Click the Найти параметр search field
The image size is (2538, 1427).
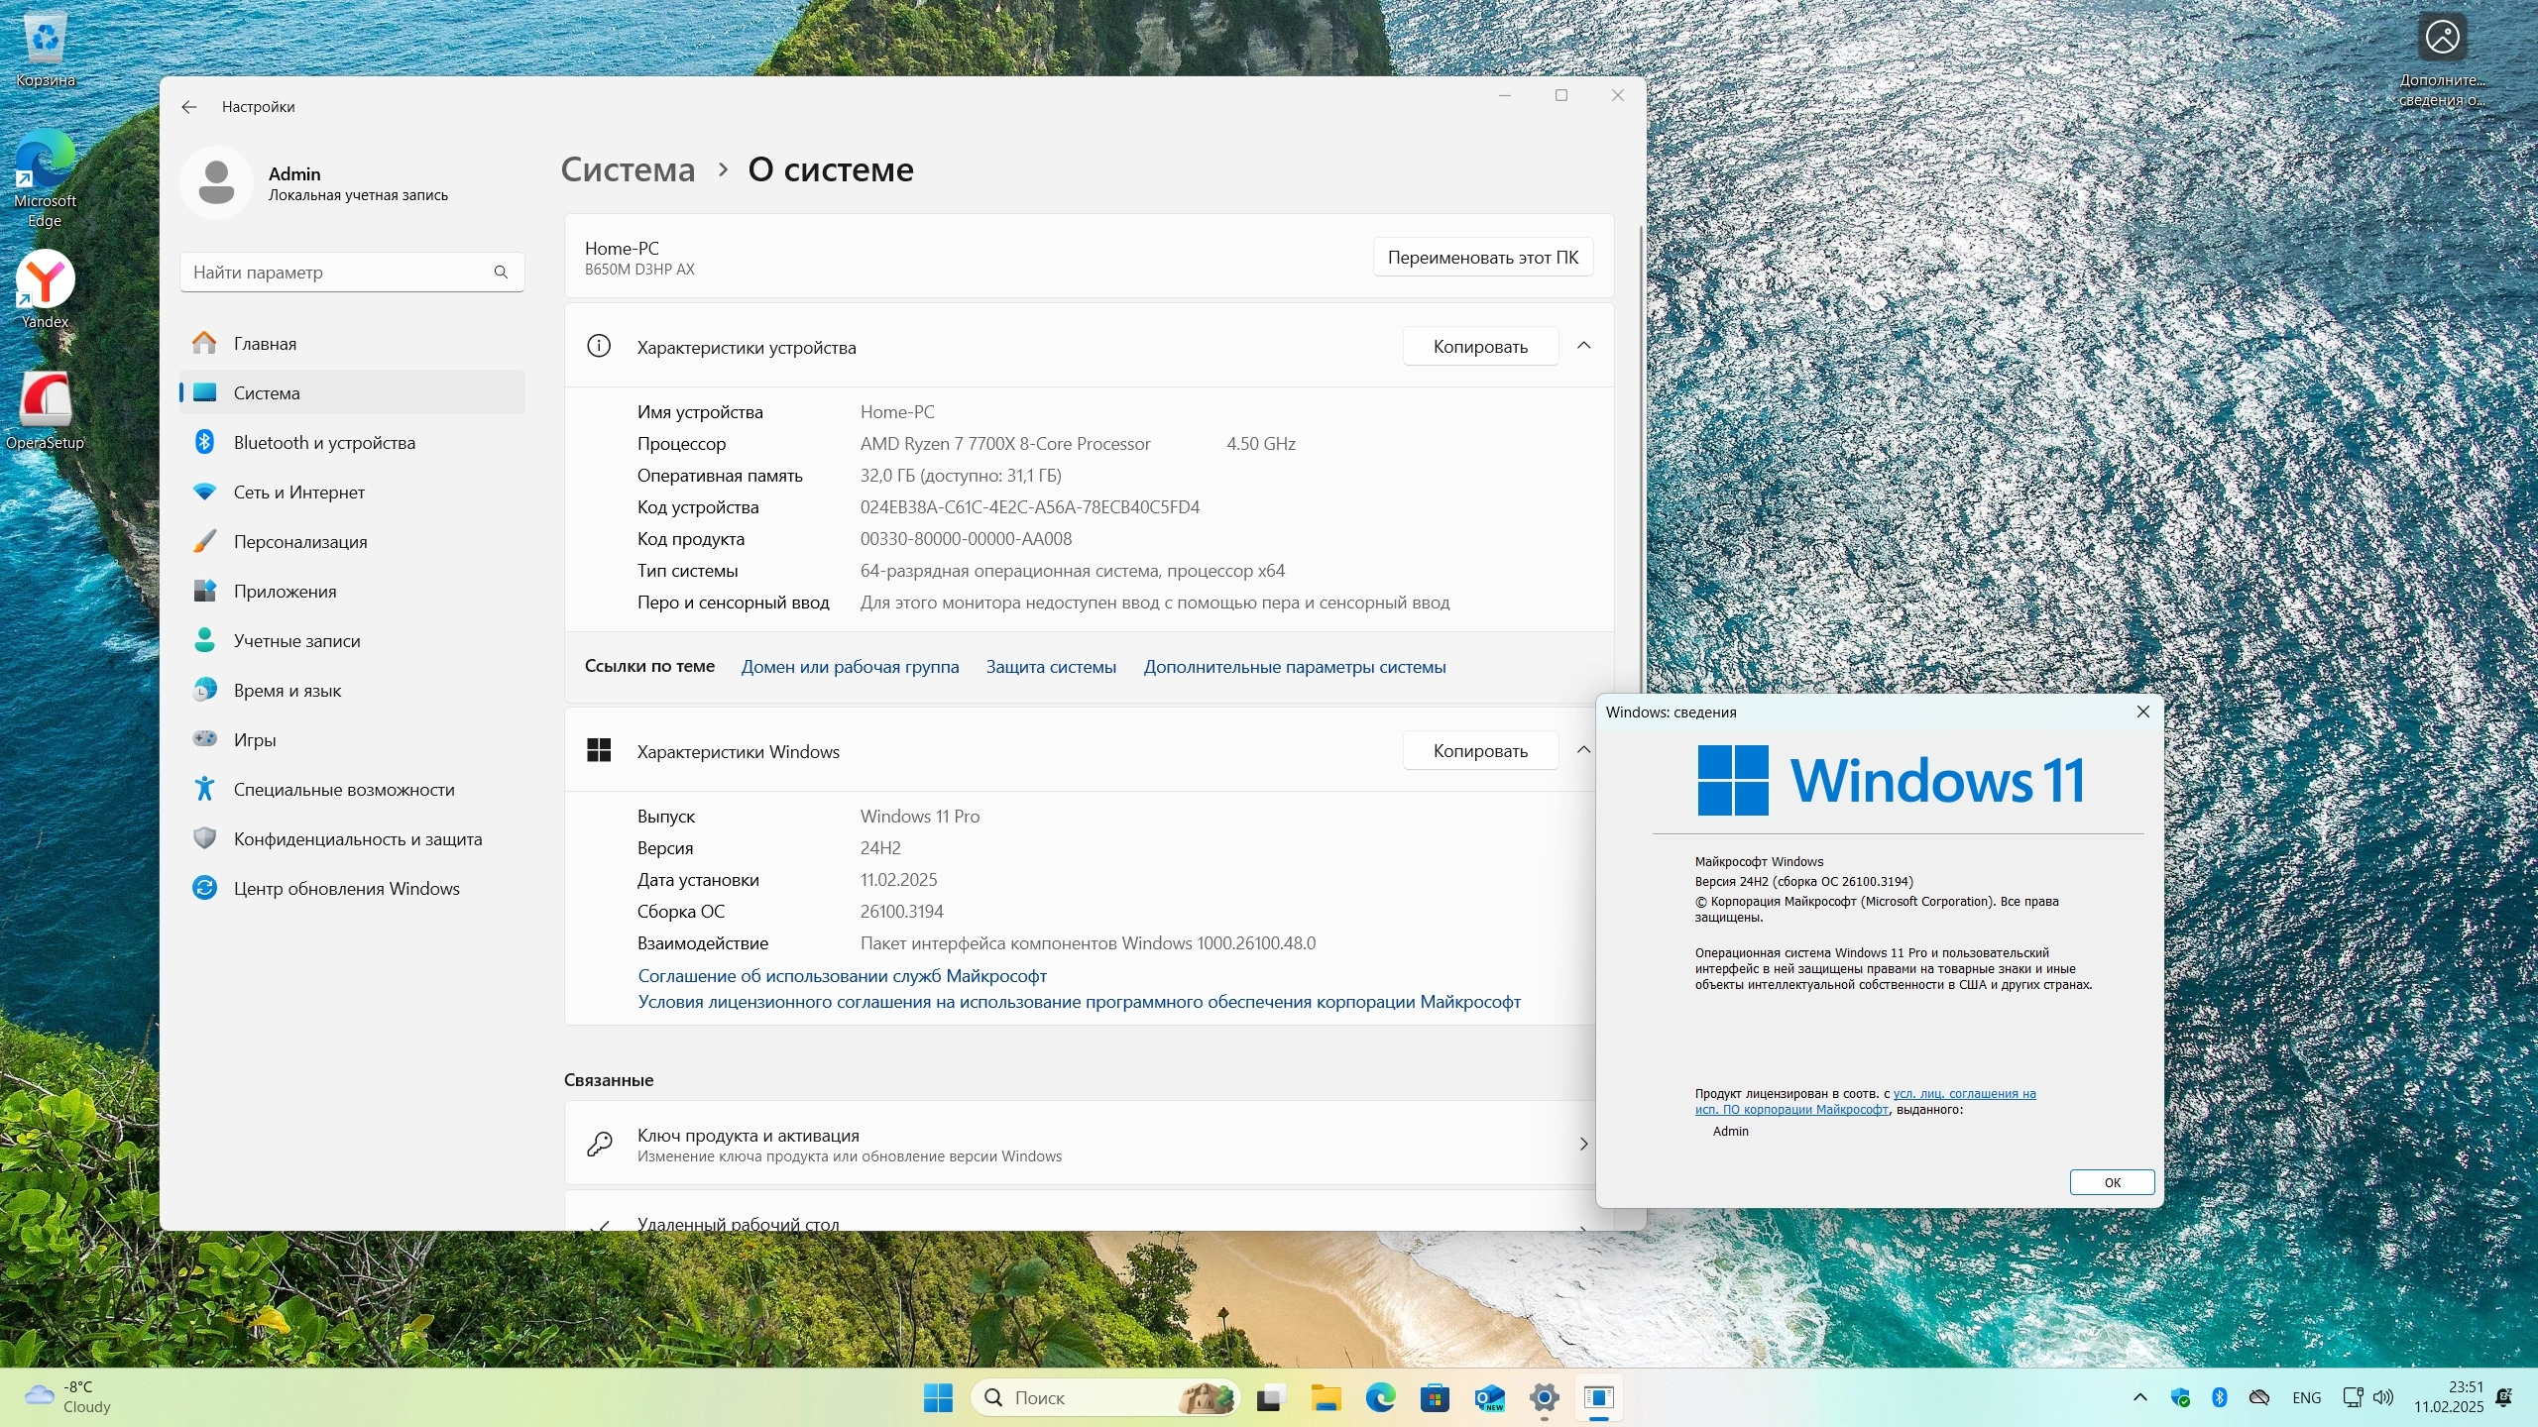(337, 273)
